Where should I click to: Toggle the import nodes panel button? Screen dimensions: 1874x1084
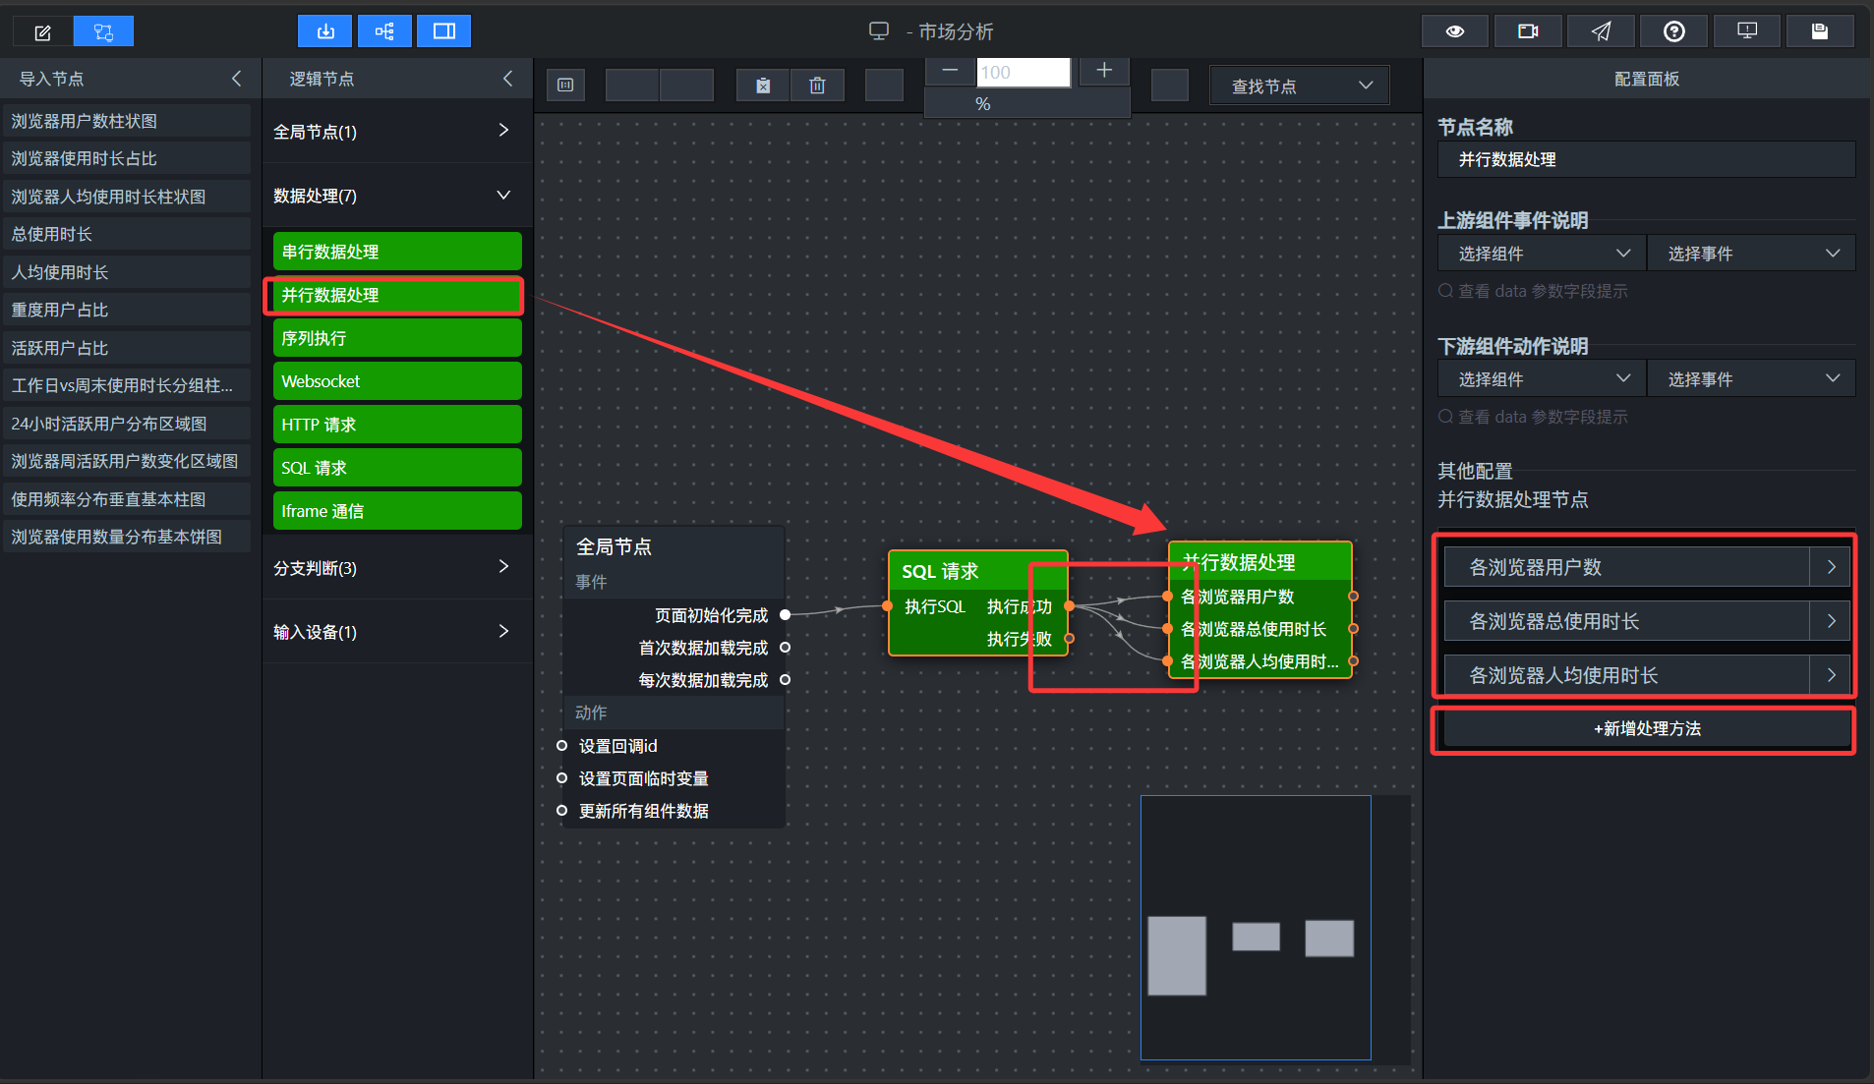325,31
